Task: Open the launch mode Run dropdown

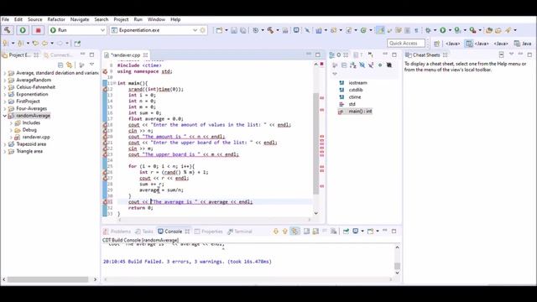Action: click(x=77, y=30)
